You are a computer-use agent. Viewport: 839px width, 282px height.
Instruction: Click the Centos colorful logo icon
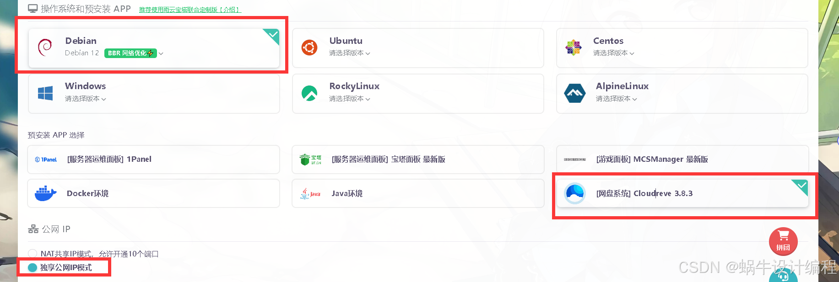point(574,48)
